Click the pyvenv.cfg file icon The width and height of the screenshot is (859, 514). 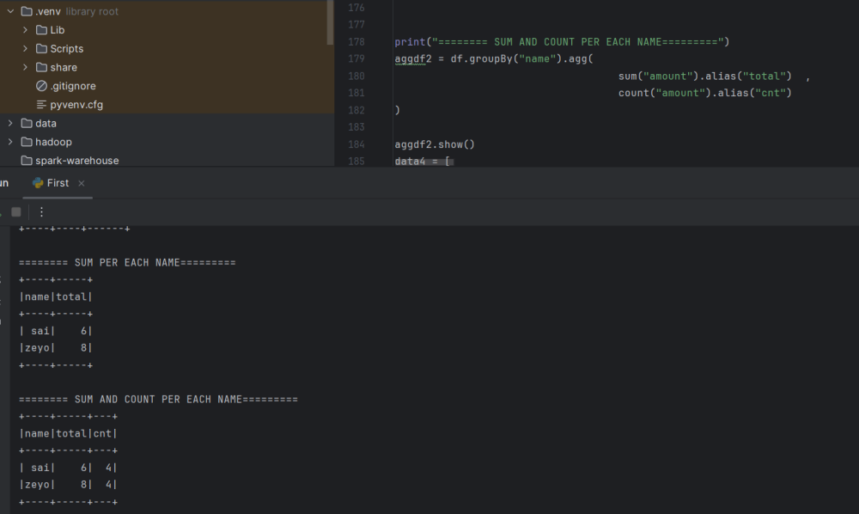[41, 104]
